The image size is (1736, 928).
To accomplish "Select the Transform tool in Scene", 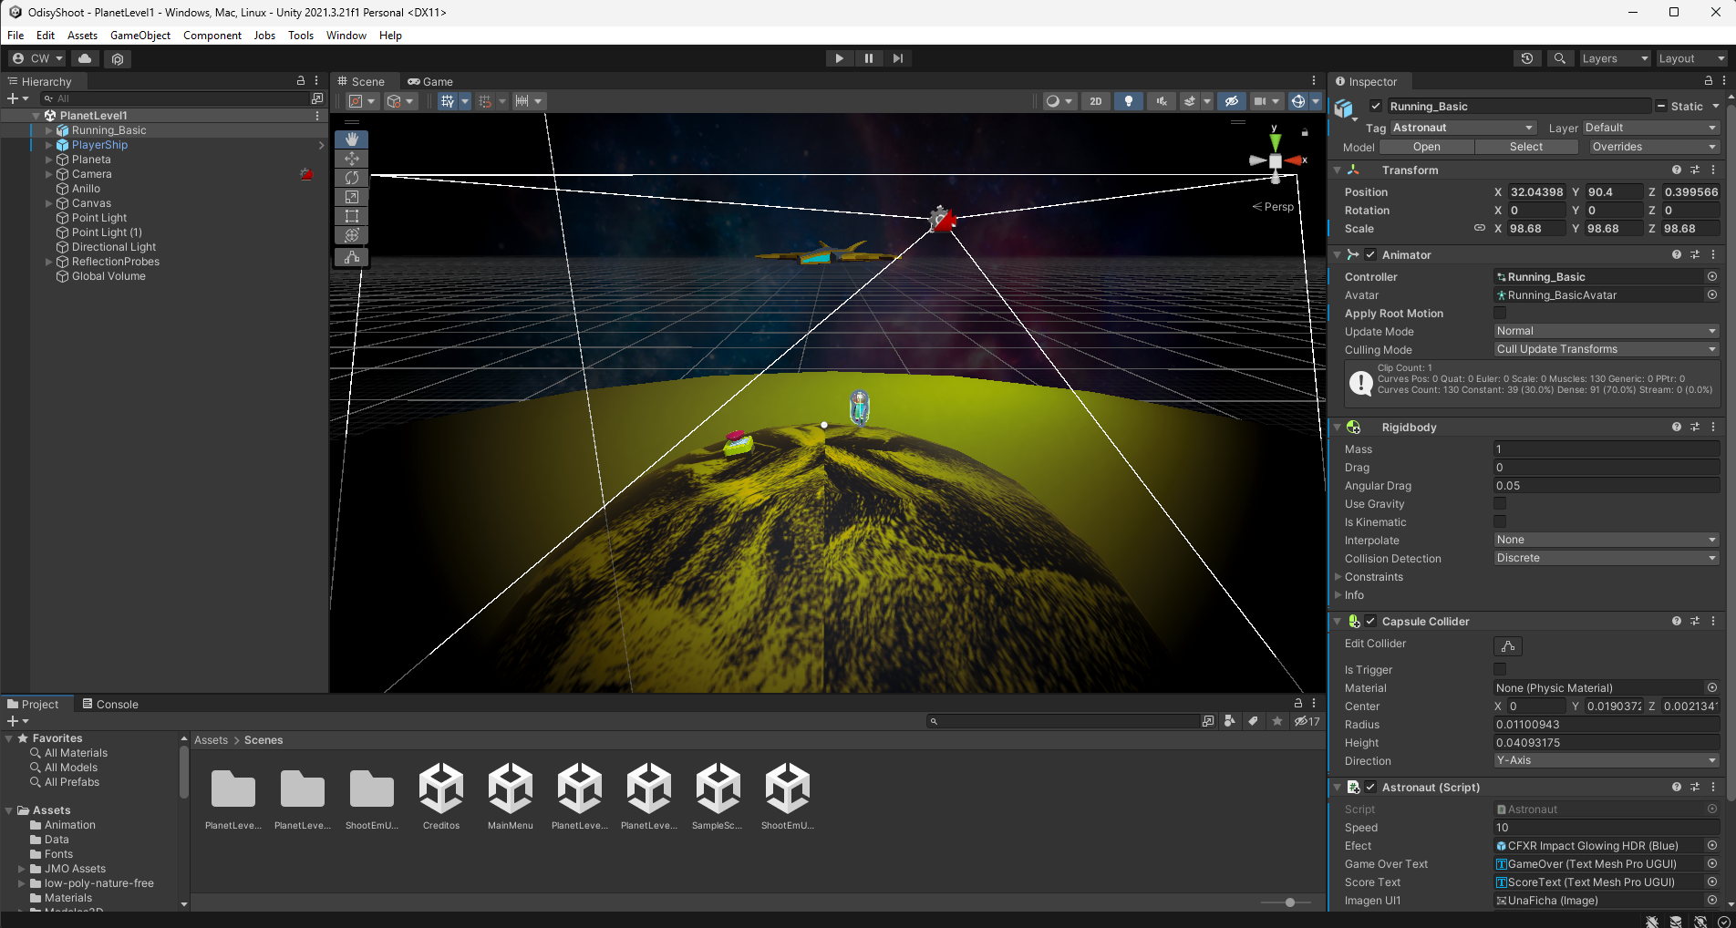I will coord(352,234).
